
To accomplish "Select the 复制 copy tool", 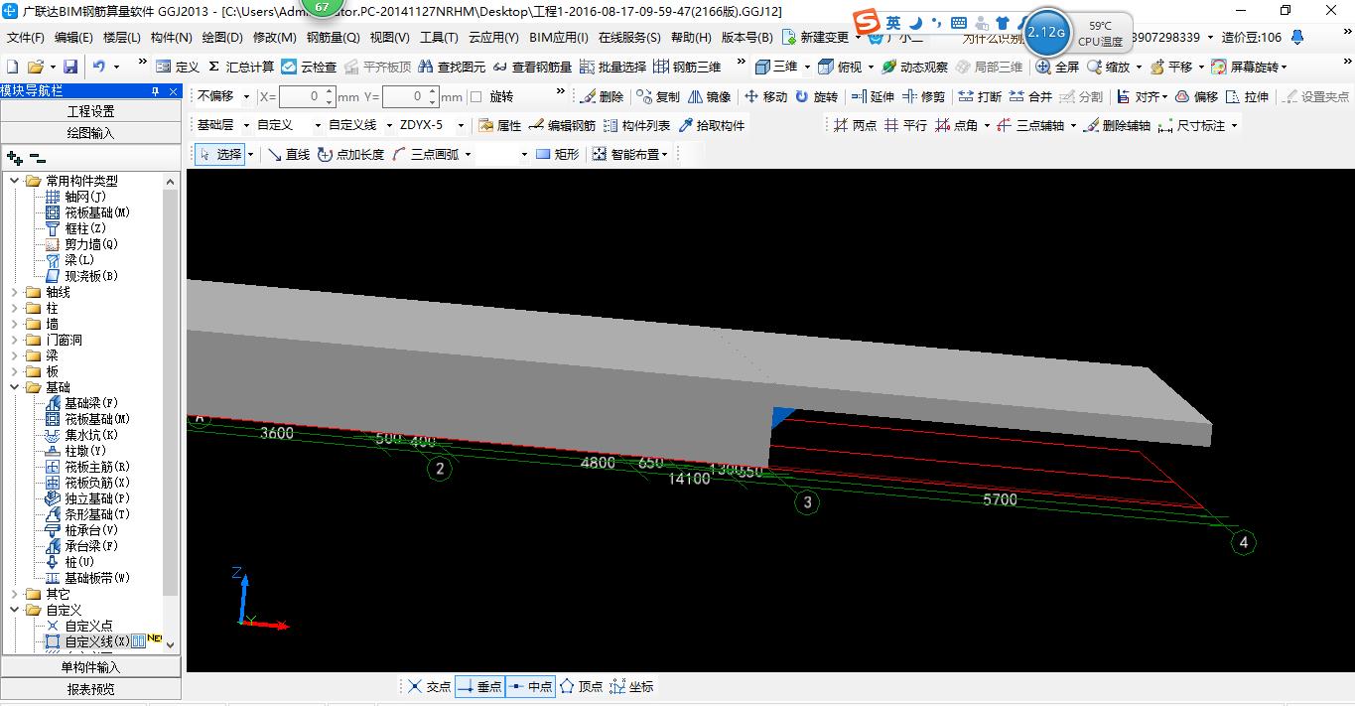I will 657,96.
